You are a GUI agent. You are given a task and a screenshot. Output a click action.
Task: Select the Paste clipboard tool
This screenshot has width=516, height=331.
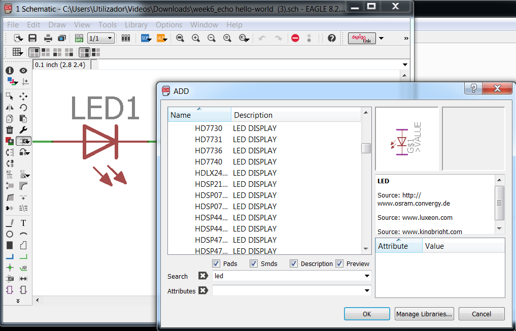[x=23, y=119]
